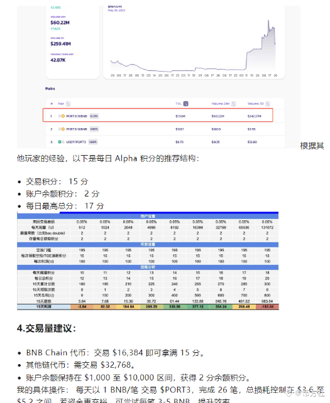Click the highlighted TVL sort icon
Screen dimensions: 330x403
tap(185, 104)
